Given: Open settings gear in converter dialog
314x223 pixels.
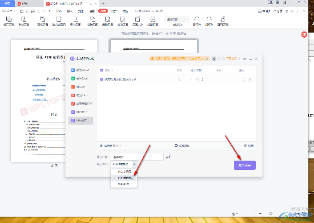Looking at the screenshot, I should click(x=245, y=145).
